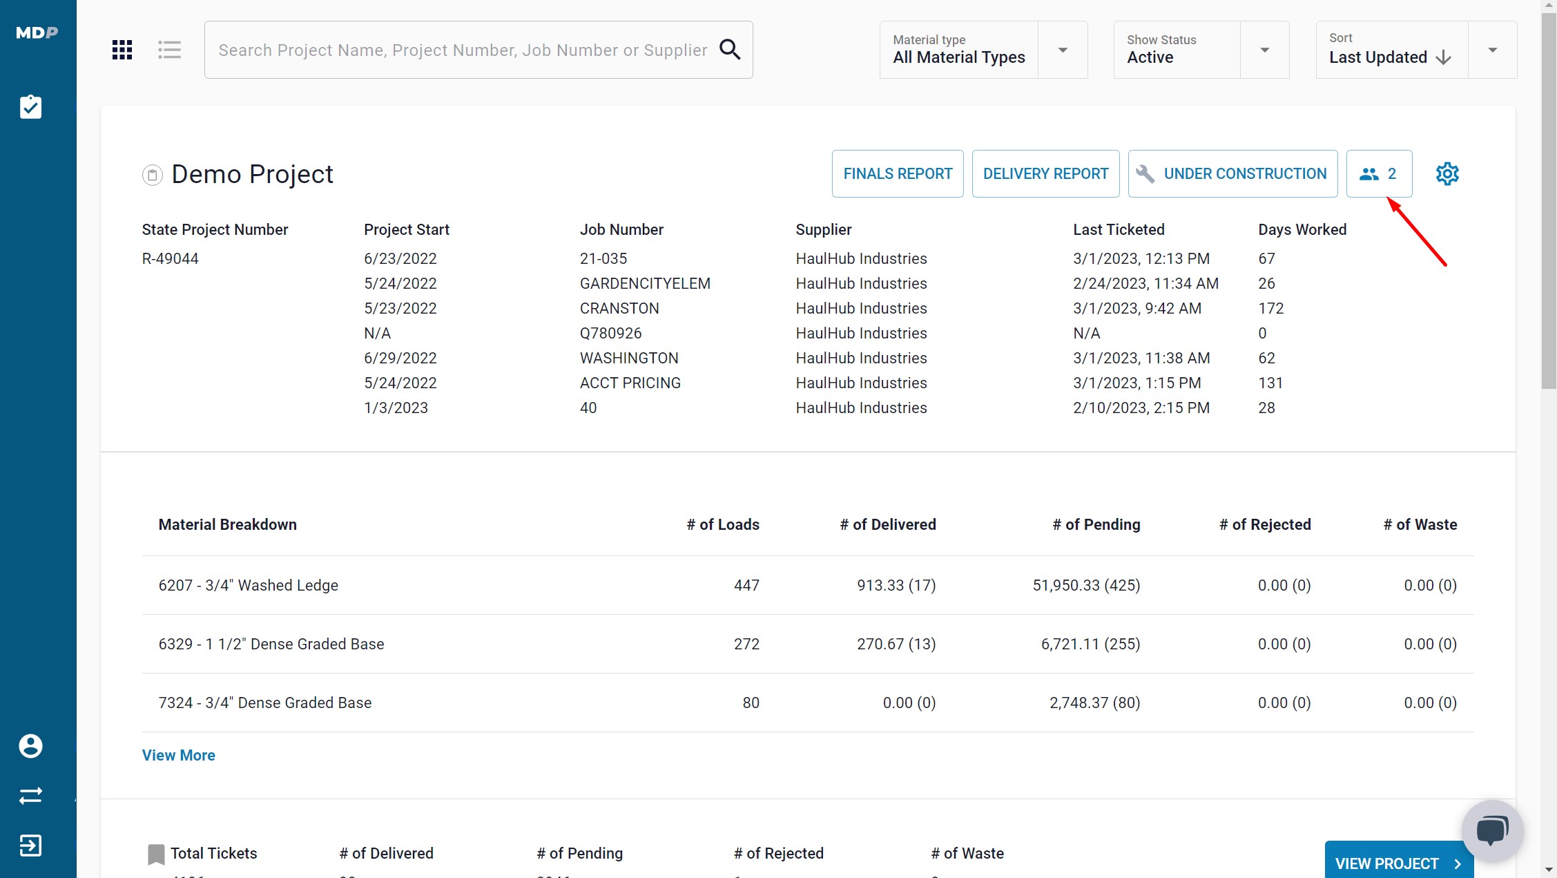
Task: Expand the Sort dropdown arrow
Action: click(1492, 50)
